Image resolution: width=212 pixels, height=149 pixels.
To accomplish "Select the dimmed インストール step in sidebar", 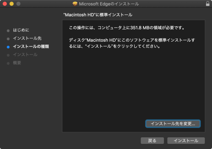I will pos(25,55).
